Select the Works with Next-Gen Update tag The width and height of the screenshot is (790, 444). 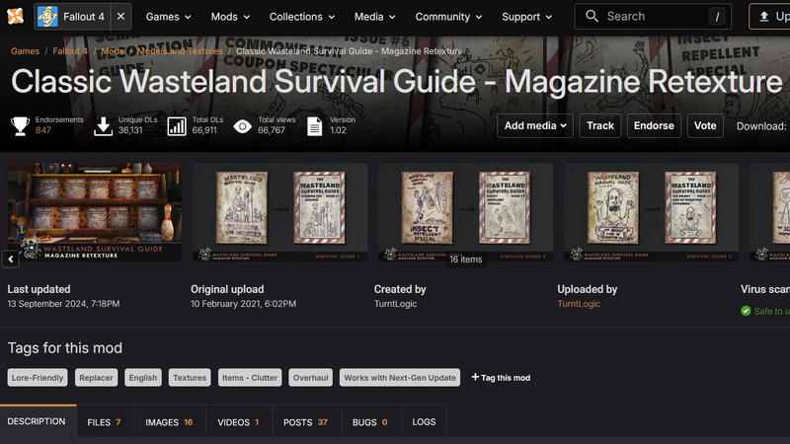[x=400, y=378]
